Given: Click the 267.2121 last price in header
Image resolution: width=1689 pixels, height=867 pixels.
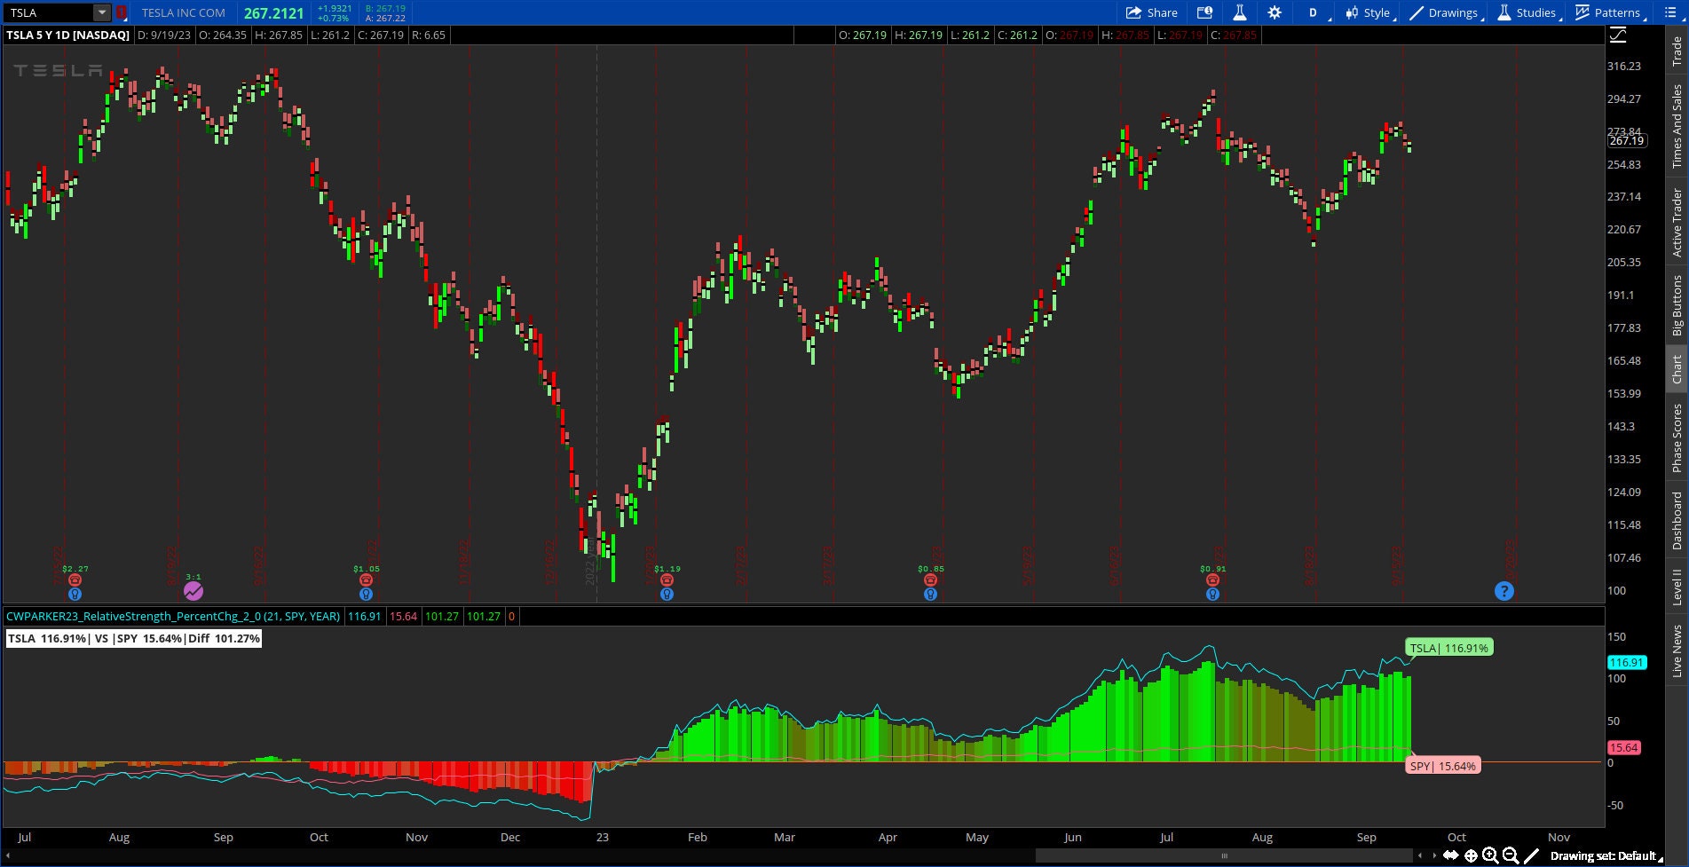Looking at the screenshot, I should (x=274, y=13).
